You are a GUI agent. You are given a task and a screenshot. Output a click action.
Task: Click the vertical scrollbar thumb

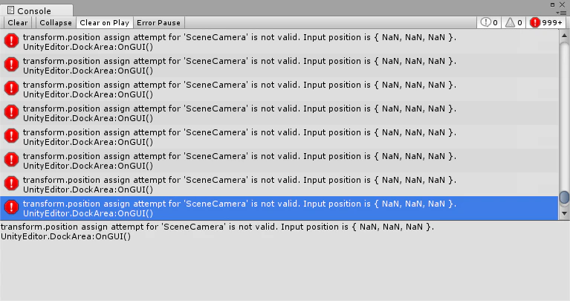coord(564,198)
